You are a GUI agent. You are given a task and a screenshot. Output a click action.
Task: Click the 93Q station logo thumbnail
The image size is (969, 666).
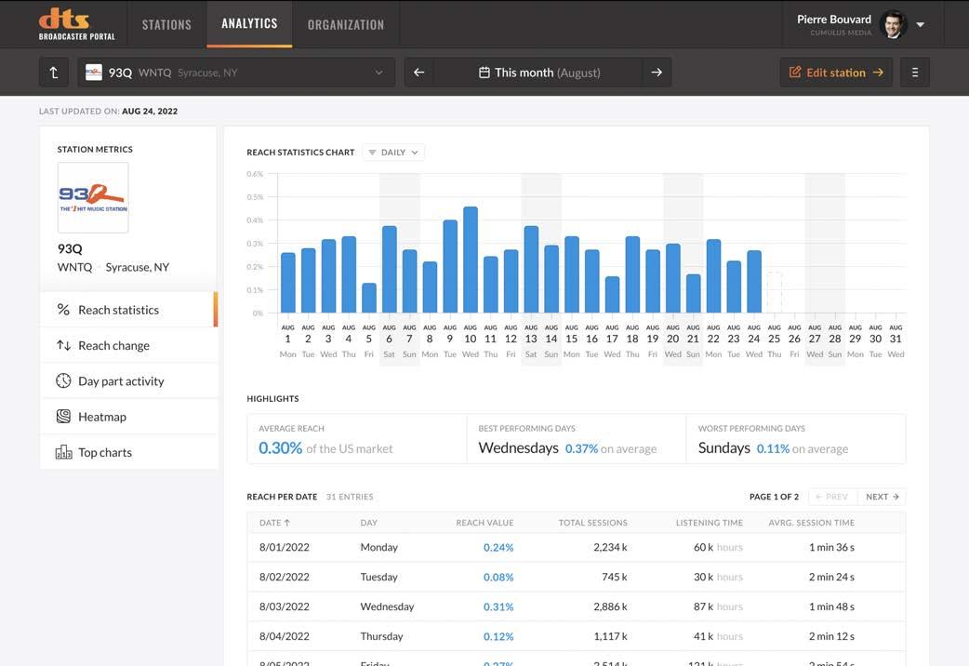(x=93, y=198)
